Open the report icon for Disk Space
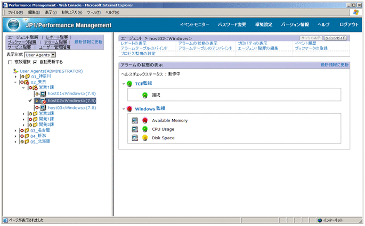Viewport: 365px width, 226px height. tap(135, 138)
